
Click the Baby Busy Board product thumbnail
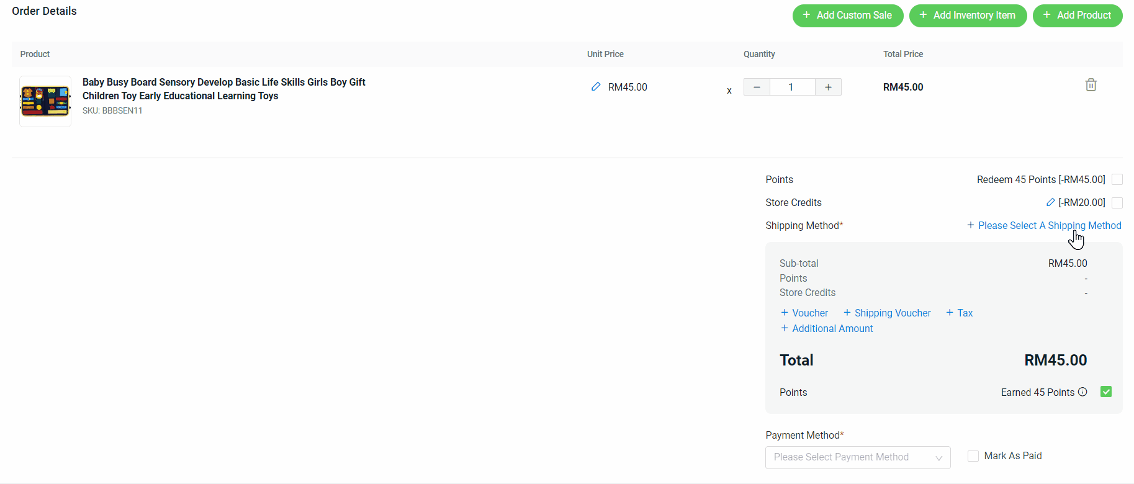45,102
